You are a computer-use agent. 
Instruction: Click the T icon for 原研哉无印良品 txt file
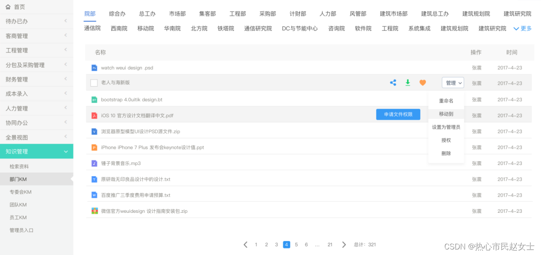coord(94,179)
